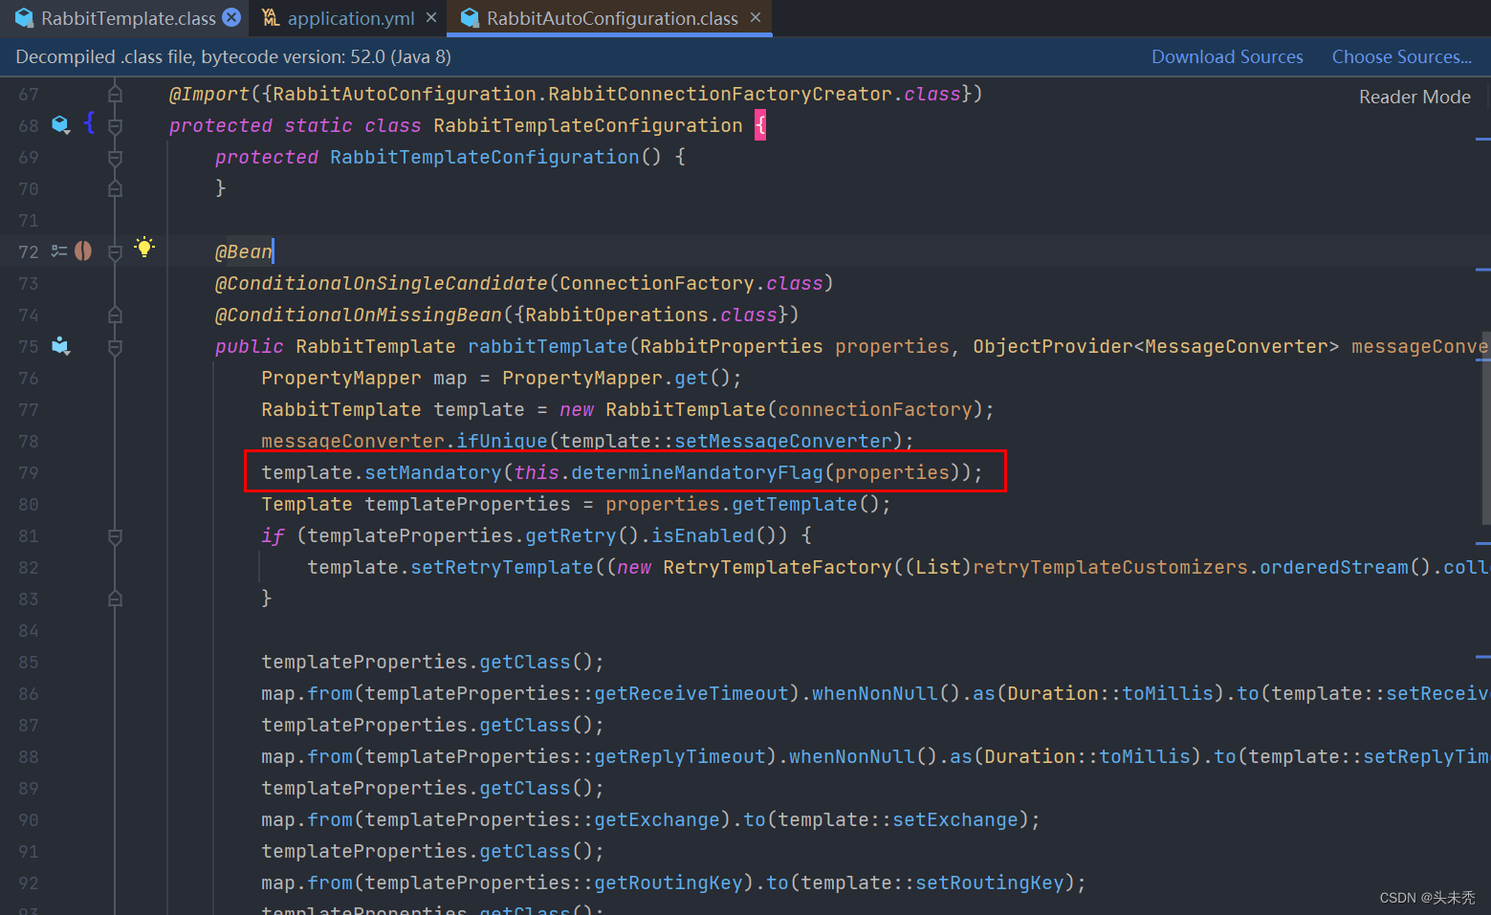The image size is (1491, 915).
Task: Click orderedStream on line 82
Action: tap(1334, 567)
